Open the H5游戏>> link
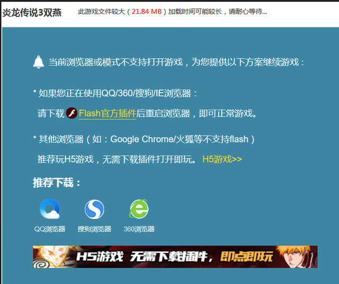 click(222, 159)
